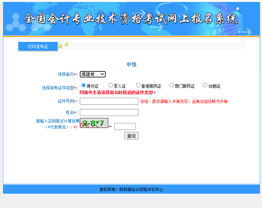Click the hexagon graphic in the banner
This screenshot has height=208, width=262.
[15, 24]
